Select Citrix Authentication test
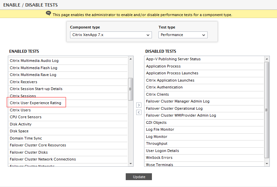Screen dimensions: 277x187 click(x=204, y=87)
